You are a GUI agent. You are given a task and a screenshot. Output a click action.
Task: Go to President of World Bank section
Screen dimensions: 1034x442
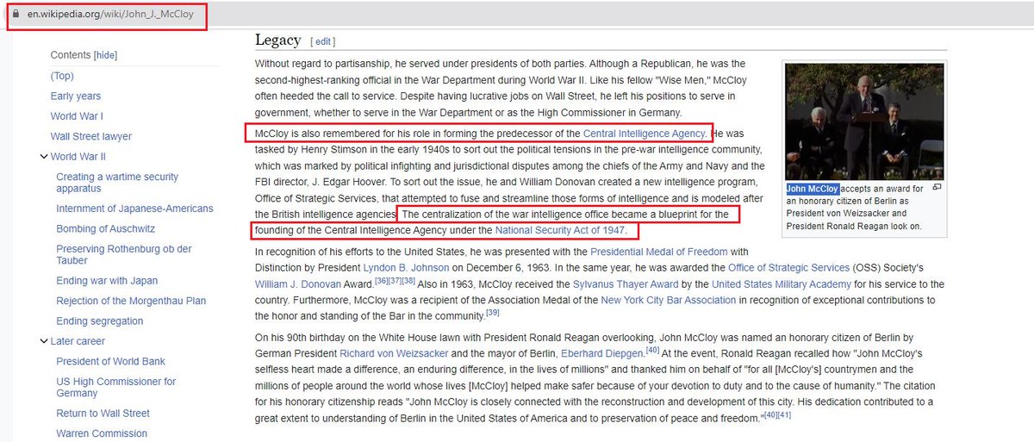tap(111, 361)
